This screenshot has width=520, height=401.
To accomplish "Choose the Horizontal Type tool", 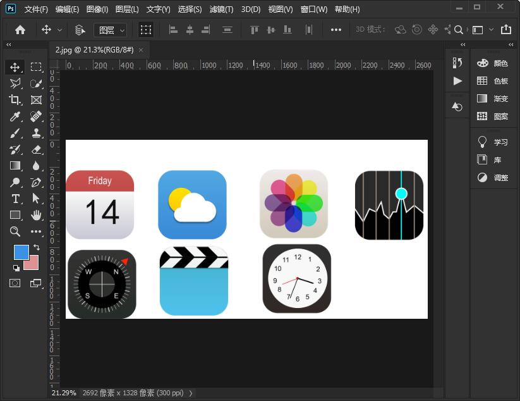I will point(15,199).
